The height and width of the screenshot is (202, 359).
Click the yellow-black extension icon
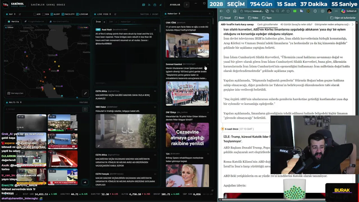308,11
